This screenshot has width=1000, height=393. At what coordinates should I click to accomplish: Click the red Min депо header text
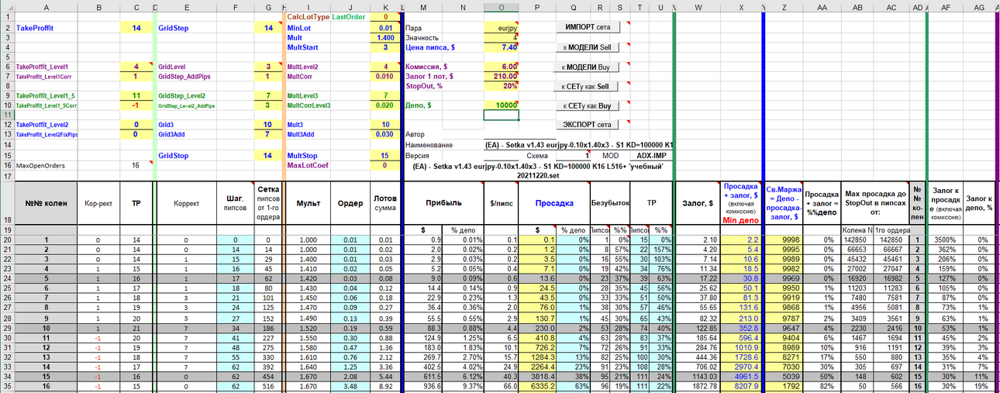tap(741, 220)
